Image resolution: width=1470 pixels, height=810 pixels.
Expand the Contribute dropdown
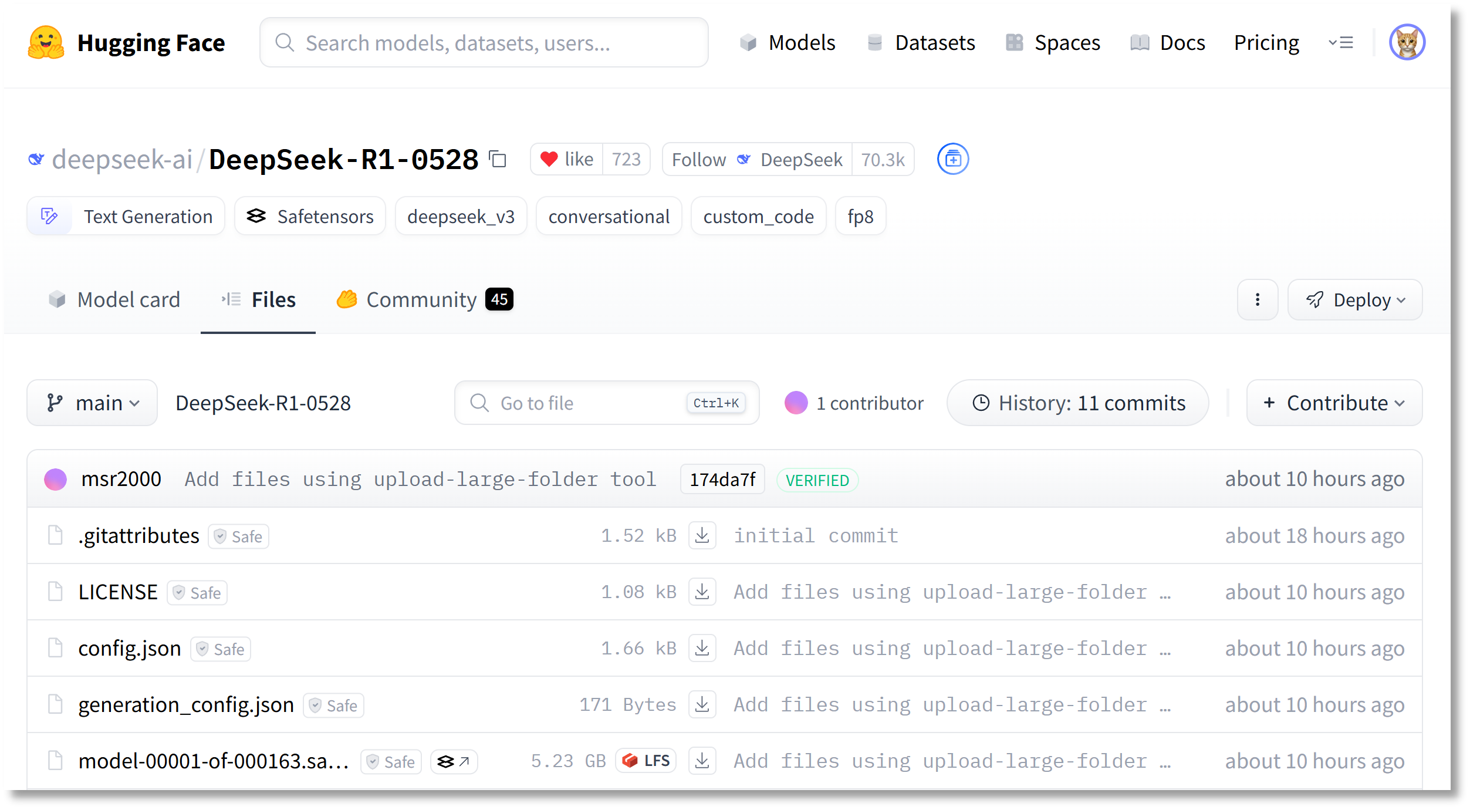pos(1334,403)
